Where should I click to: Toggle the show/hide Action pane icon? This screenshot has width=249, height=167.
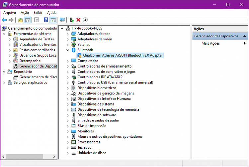tap(53, 20)
